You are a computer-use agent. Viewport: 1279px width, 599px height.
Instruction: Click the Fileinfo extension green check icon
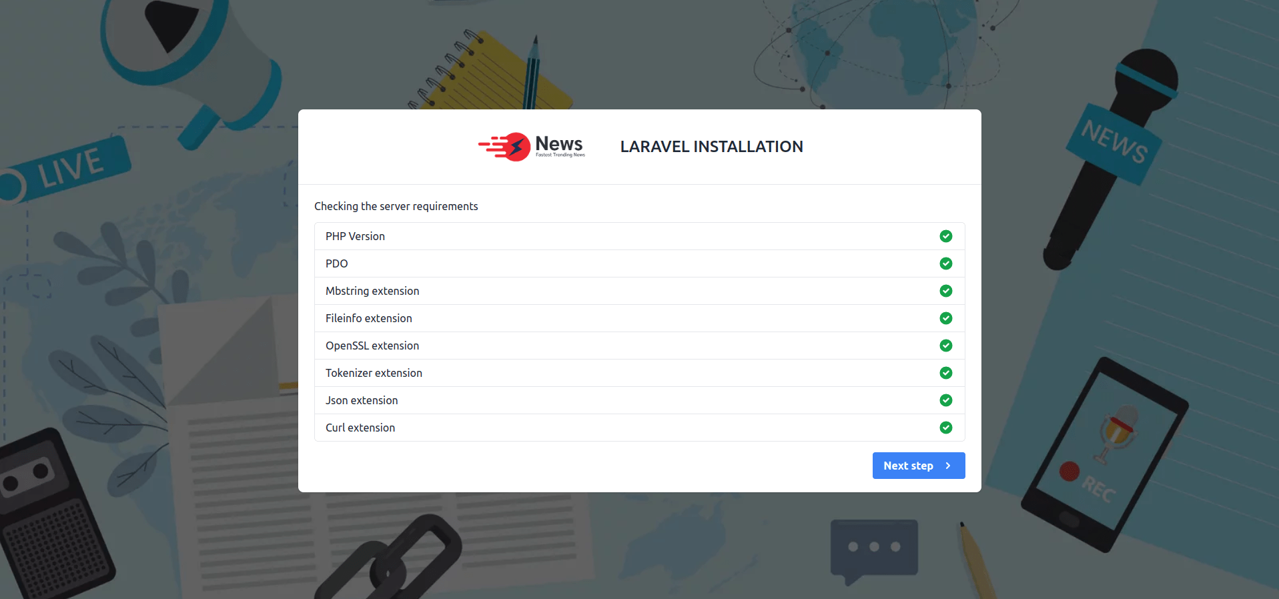click(945, 318)
